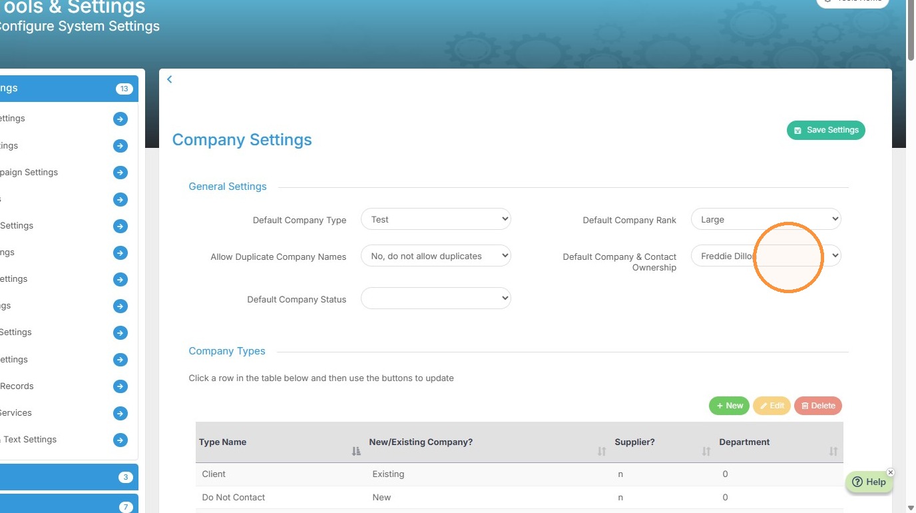
Task: Open the Default Company Status dropdown
Action: 436,298
